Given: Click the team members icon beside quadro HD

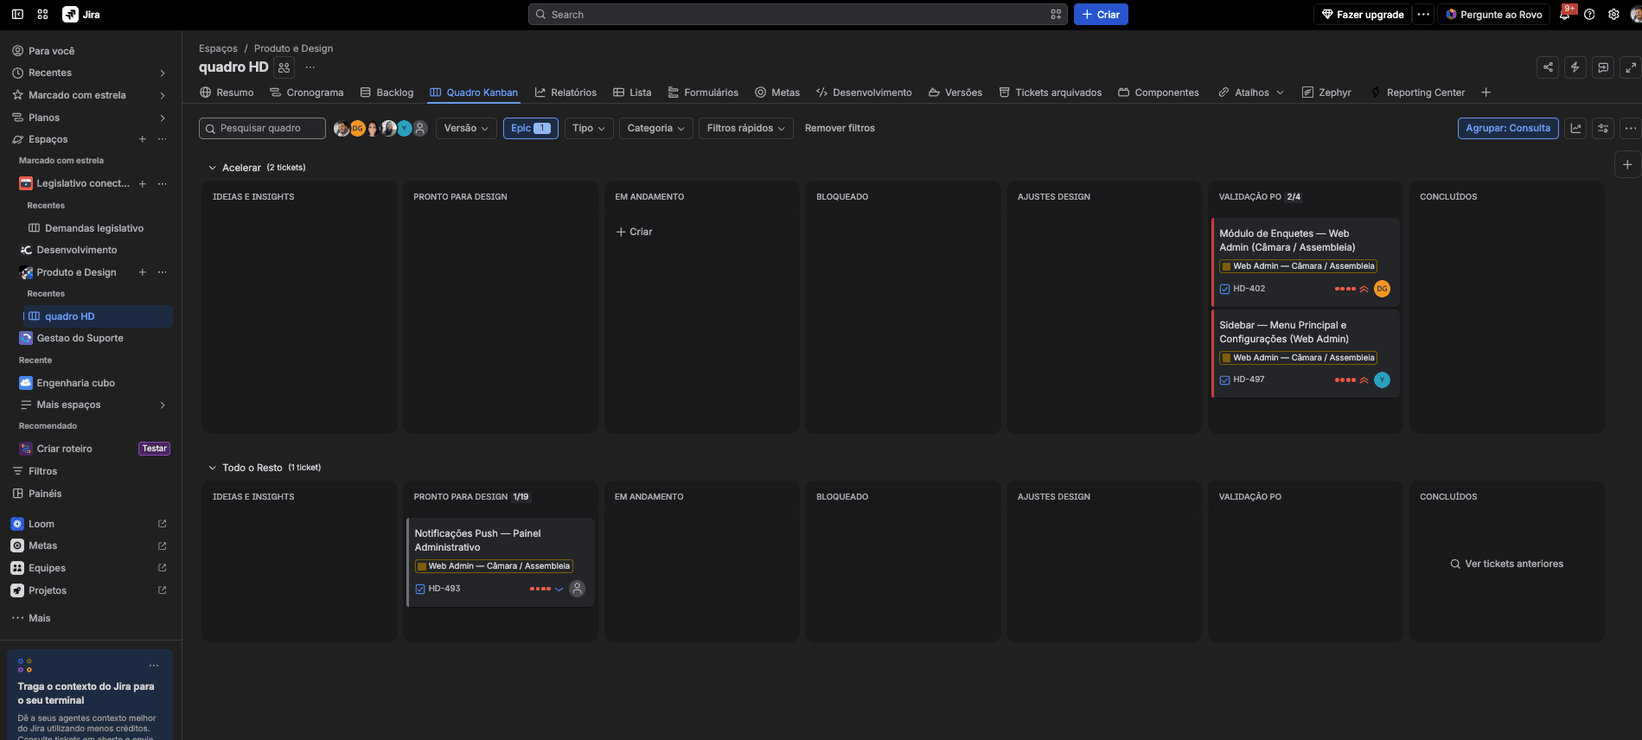Looking at the screenshot, I should (284, 67).
